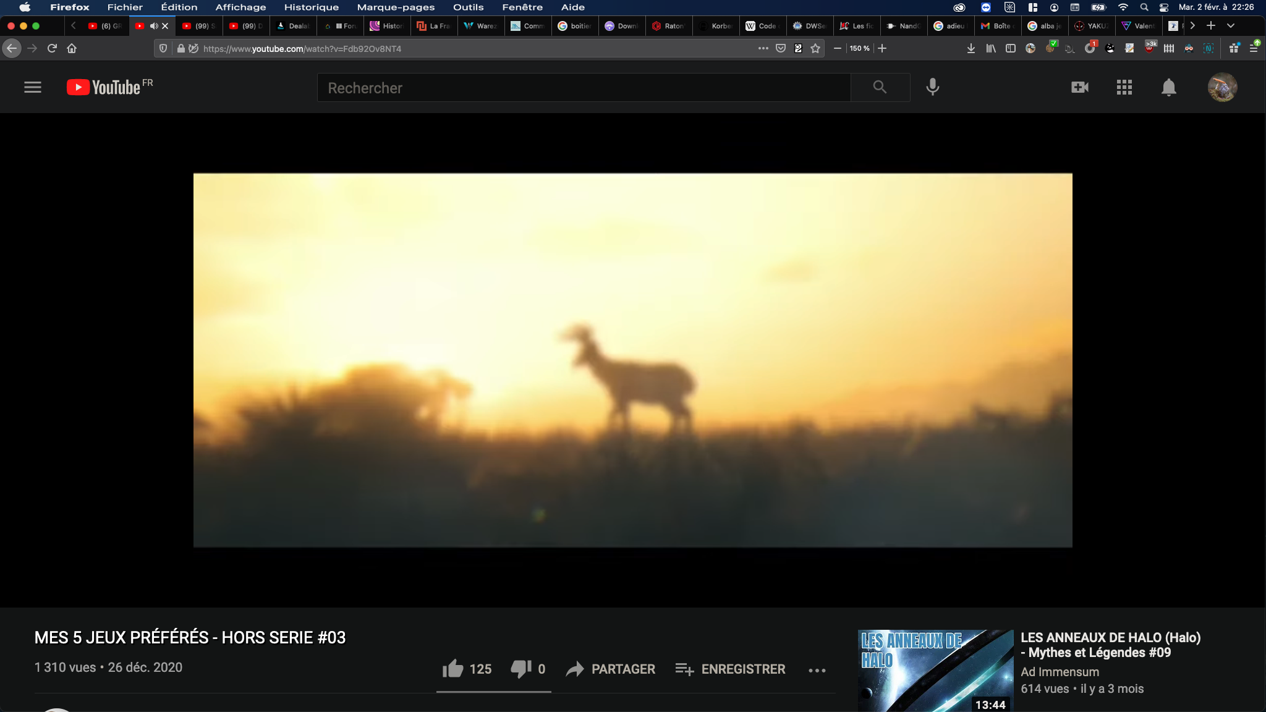Open the Historique menu
This screenshot has width=1266, height=712.
click(x=311, y=7)
